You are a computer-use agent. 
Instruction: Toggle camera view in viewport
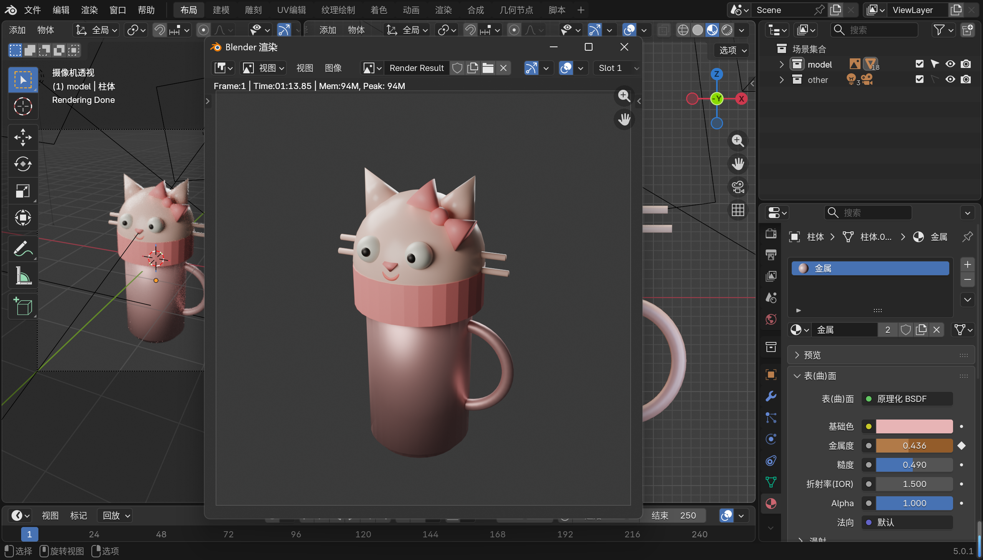pyautogui.click(x=738, y=187)
